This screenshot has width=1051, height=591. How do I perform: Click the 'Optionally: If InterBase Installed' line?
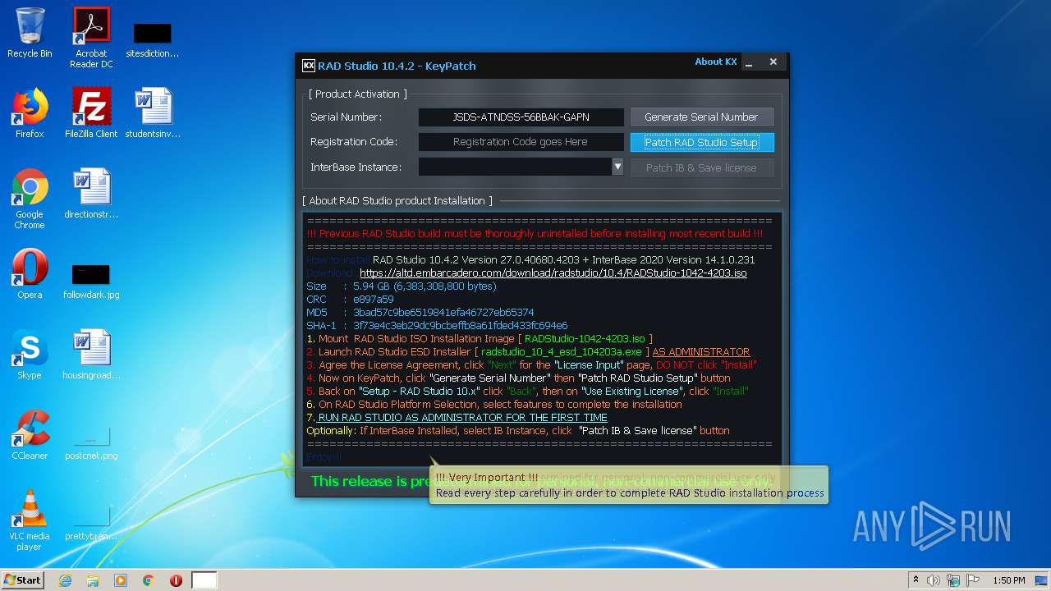coord(518,431)
